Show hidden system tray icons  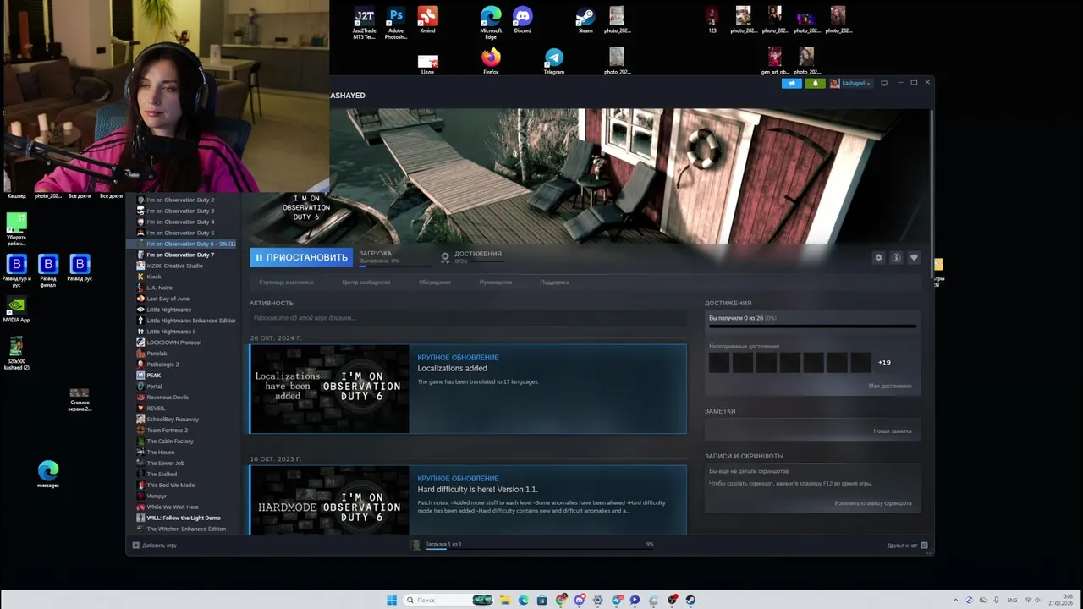point(956,601)
